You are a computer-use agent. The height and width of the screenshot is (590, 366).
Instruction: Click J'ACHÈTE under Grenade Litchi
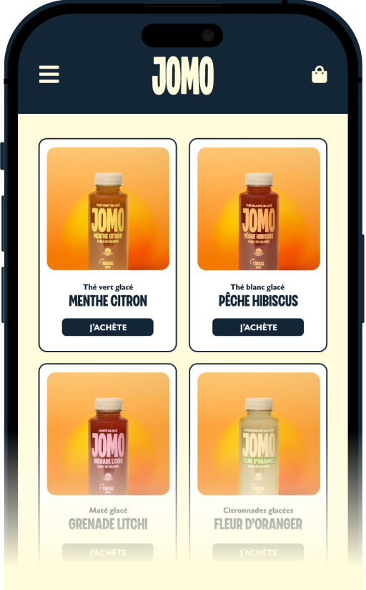coord(108,552)
